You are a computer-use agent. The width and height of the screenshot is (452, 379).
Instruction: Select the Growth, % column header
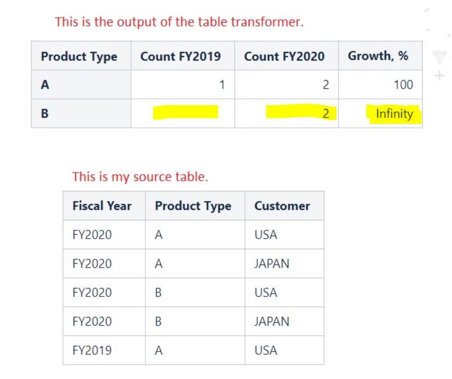coord(380,56)
